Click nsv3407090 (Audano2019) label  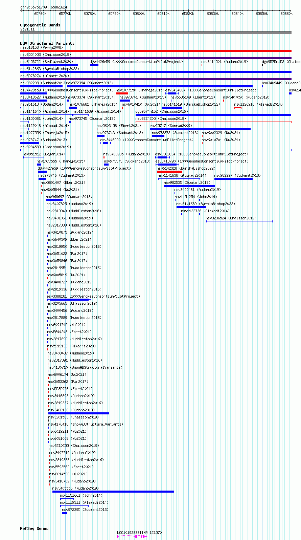[246, 97]
